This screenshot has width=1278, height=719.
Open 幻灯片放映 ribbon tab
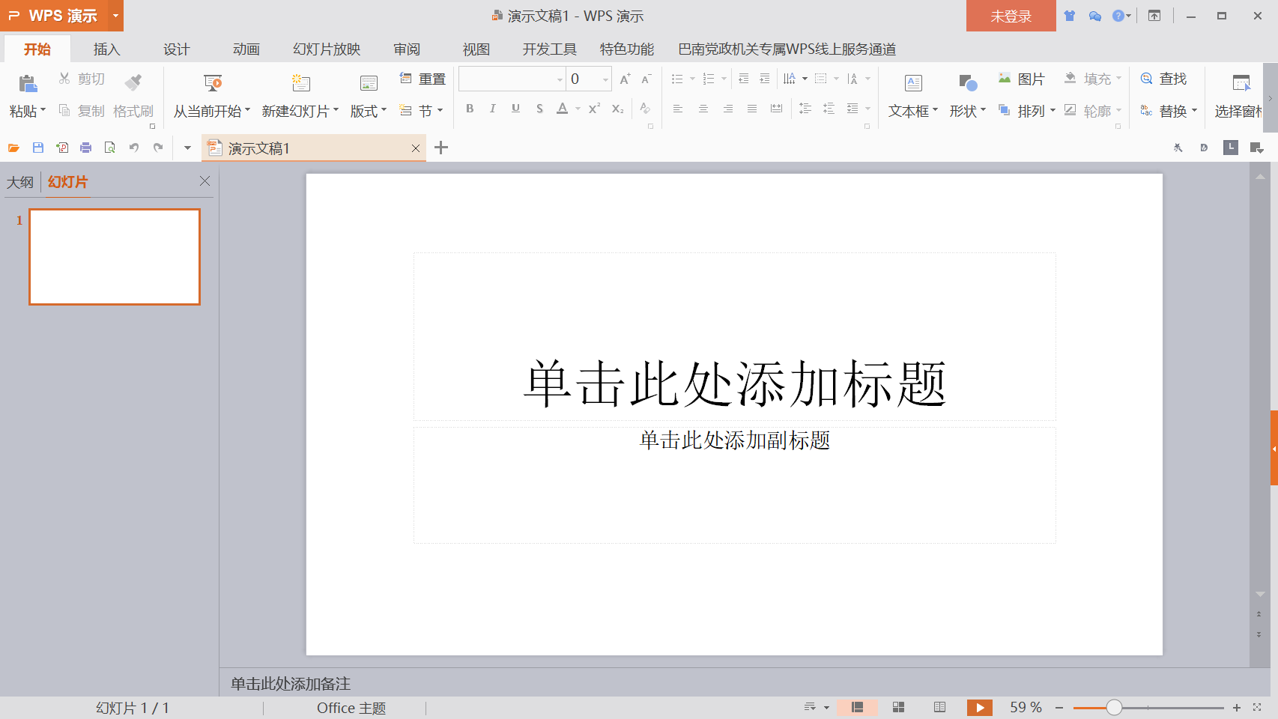(x=327, y=49)
